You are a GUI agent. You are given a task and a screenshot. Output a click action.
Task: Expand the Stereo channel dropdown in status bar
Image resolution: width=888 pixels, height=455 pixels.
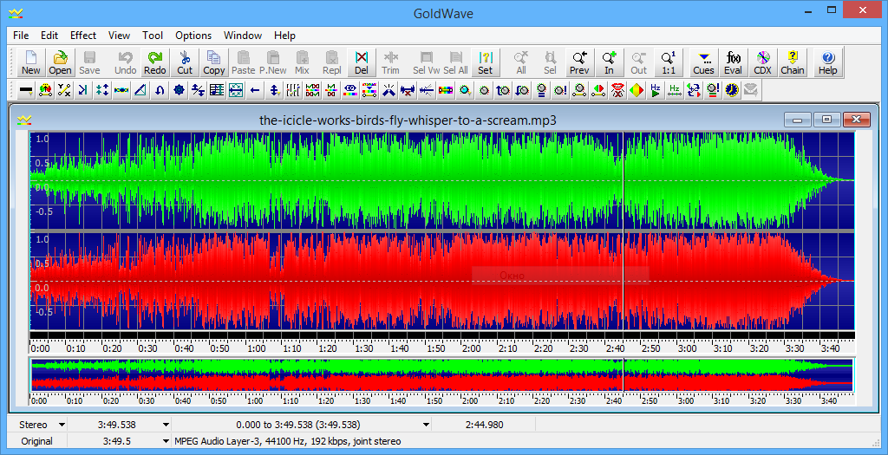click(62, 425)
